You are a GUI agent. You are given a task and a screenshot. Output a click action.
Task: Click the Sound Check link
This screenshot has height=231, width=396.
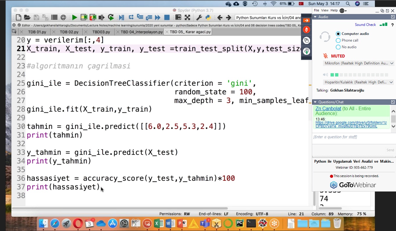click(x=365, y=25)
